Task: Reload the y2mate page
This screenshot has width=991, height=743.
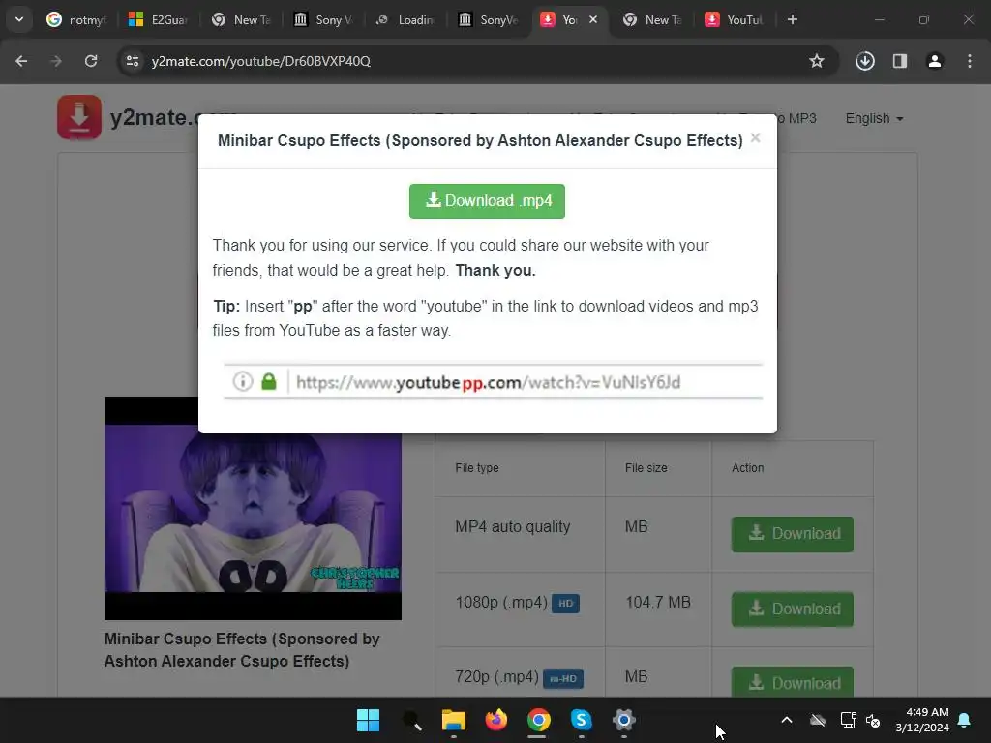Action: (91, 61)
